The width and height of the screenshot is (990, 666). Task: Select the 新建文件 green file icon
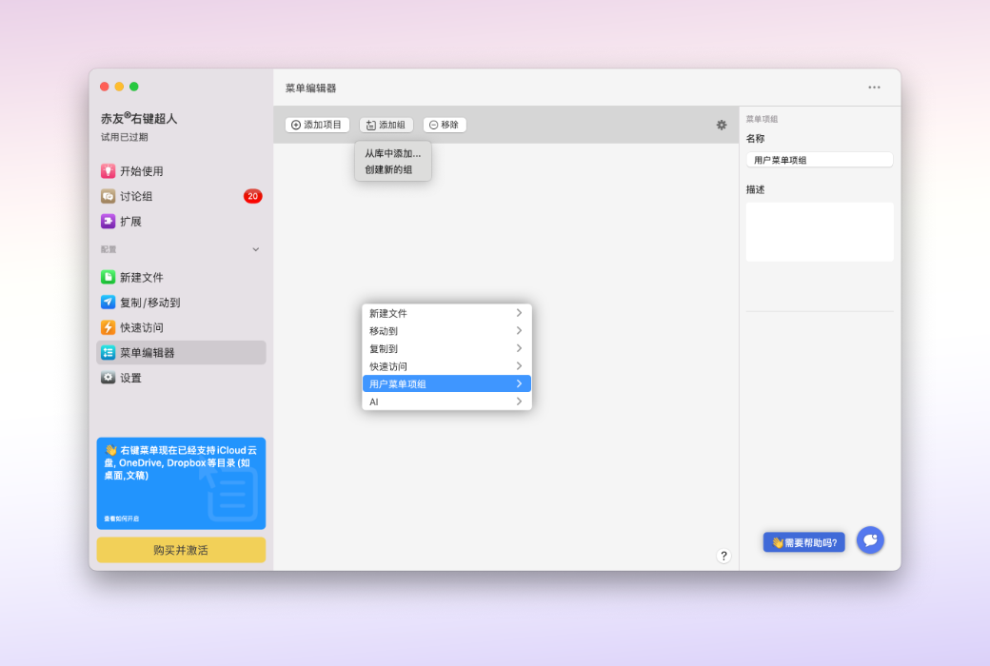point(108,277)
